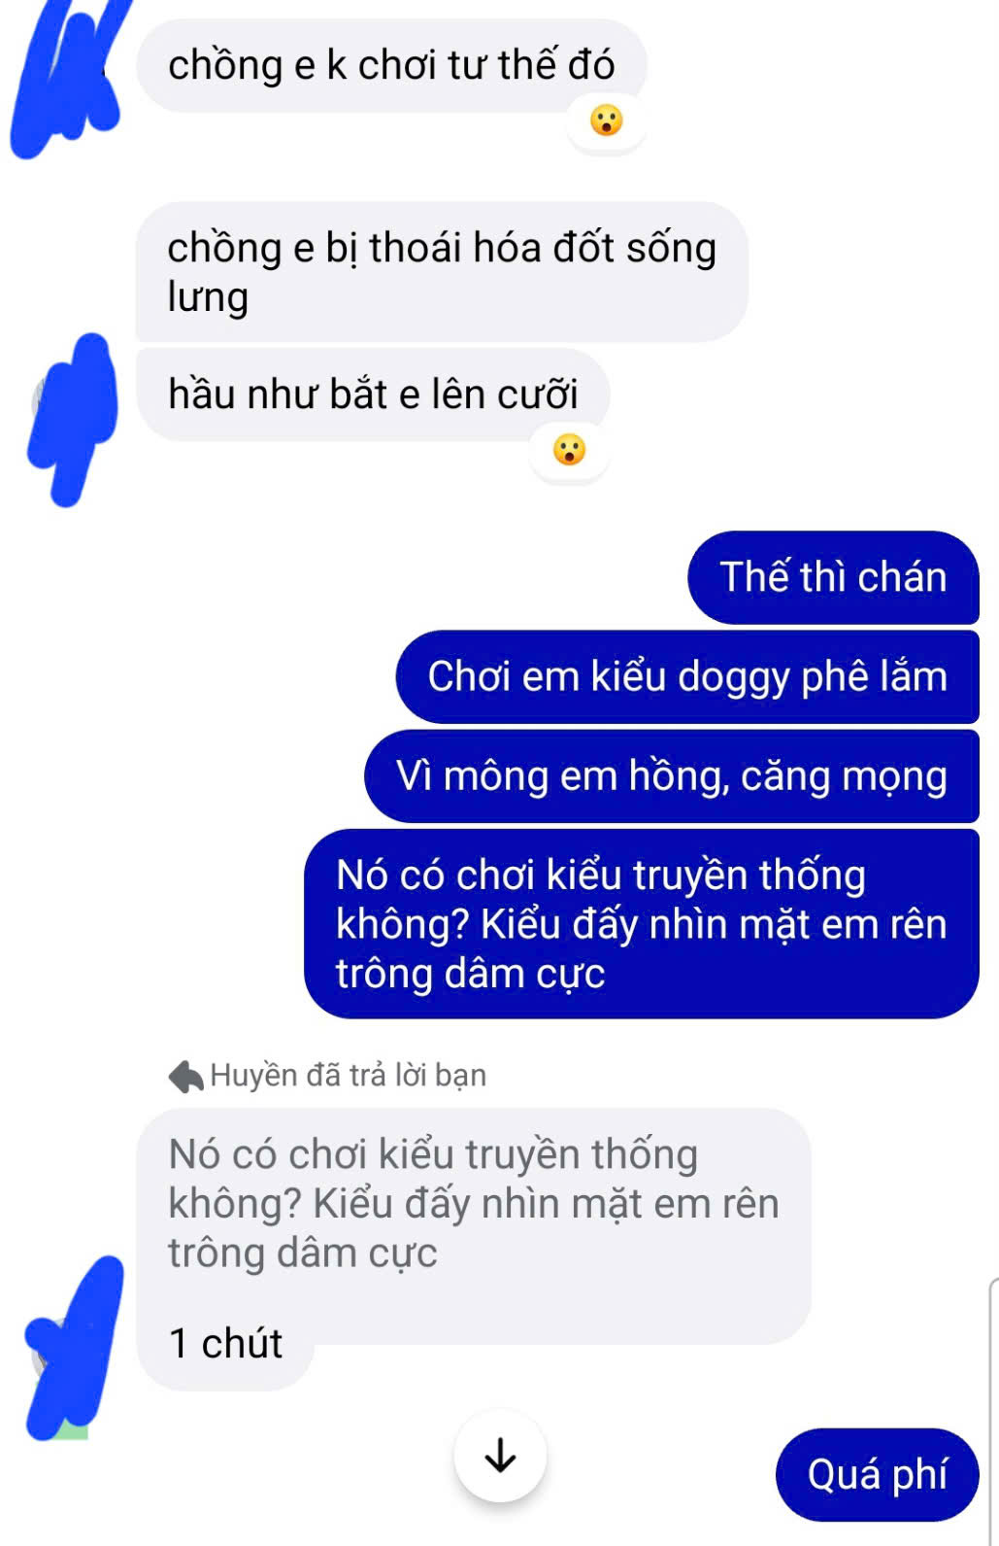Tap the scroll-to-bottom down arrow button

pos(500,1456)
